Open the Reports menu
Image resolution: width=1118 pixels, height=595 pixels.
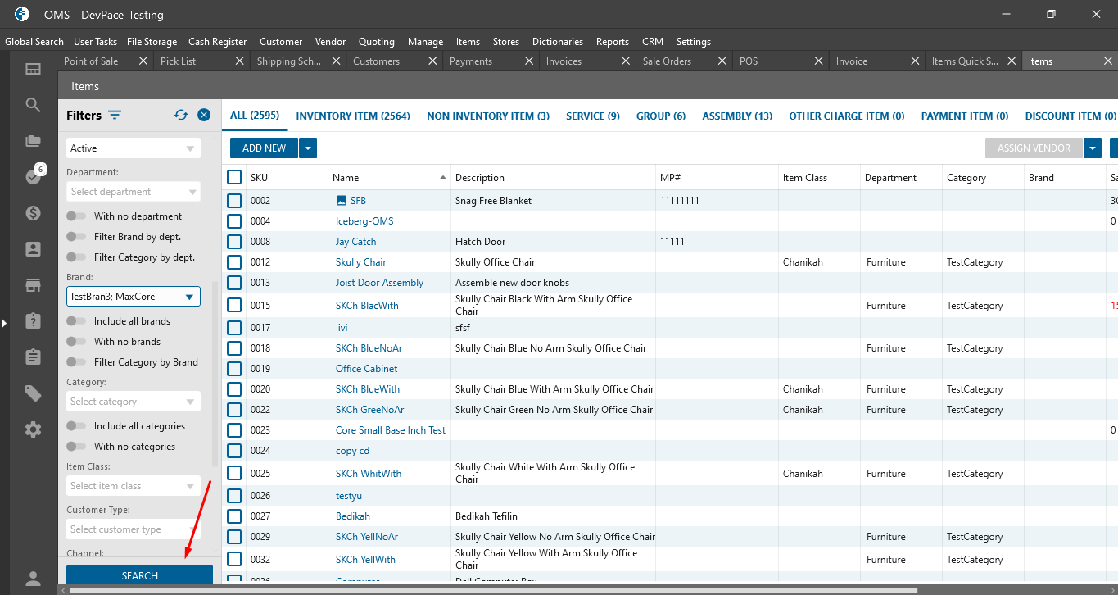pos(612,42)
